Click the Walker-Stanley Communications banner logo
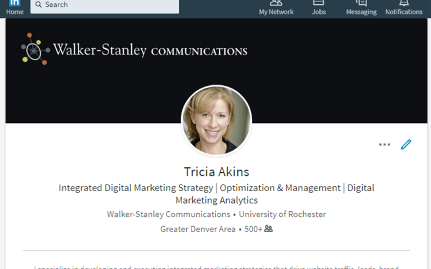Screen dimensions: 431x269 134,49
